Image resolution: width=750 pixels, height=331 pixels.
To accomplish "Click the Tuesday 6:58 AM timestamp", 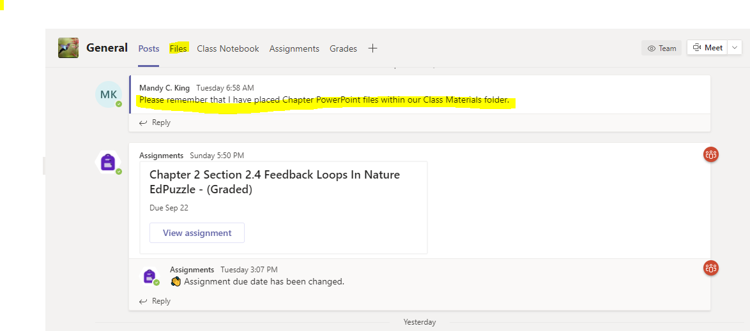I will (x=225, y=88).
